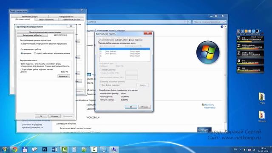272x153 pixels.
Task: Show hidden tray icons arrow
Action: [241, 150]
